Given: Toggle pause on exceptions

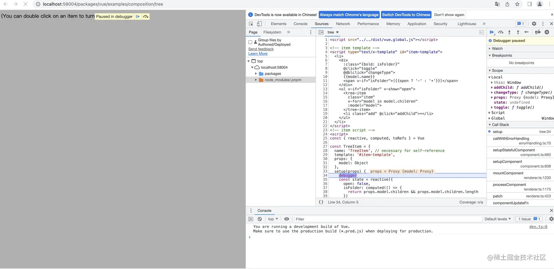Looking at the screenshot, I should [x=547, y=32].
